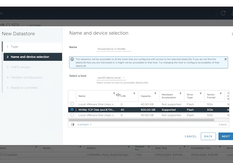Click the vSphere refresh icon in the top bar
This screenshot has width=233, height=163.
pos(223,13)
